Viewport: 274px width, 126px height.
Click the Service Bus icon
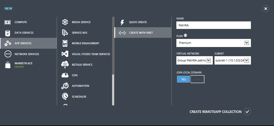pos(65,33)
